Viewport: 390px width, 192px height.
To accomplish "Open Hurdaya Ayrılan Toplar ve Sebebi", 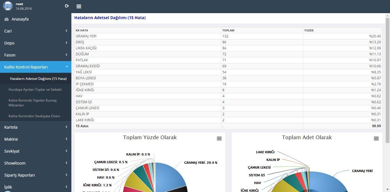I will coord(35,89).
